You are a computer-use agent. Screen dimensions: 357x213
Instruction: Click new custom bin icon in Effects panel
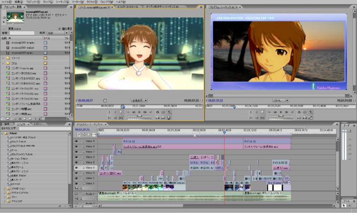pyautogui.click(x=59, y=206)
